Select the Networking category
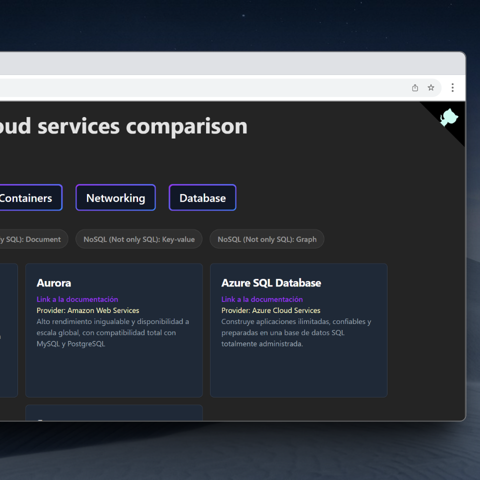Screen dimensions: 480x480 (x=115, y=198)
